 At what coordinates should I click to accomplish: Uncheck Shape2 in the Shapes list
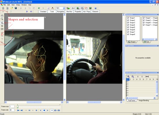pos(128,20)
